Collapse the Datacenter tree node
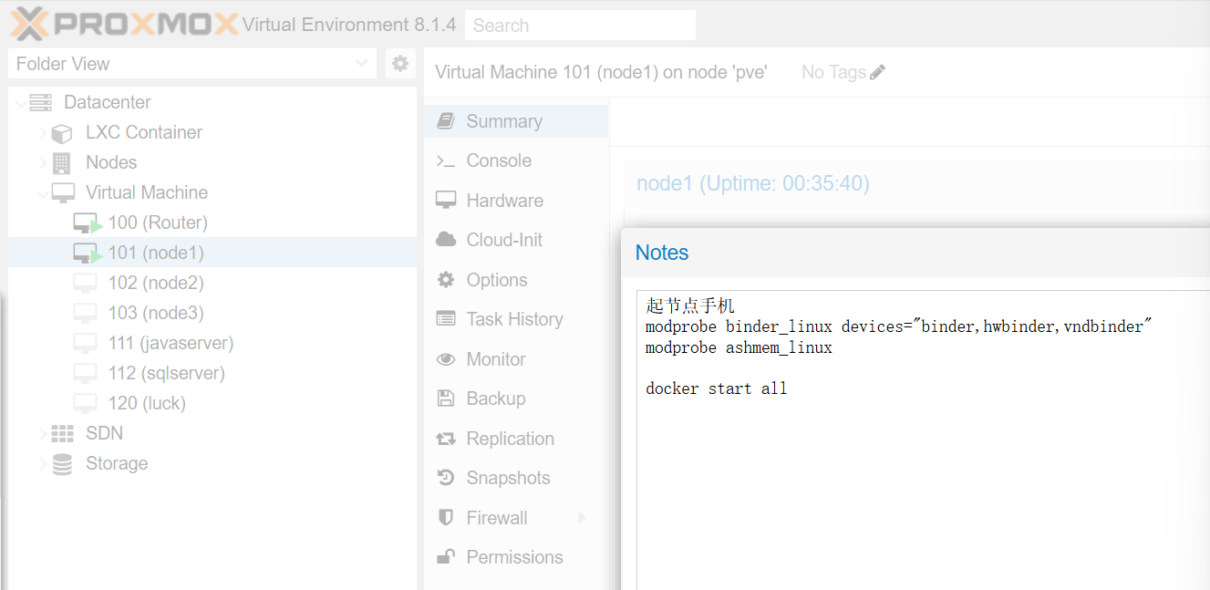The height and width of the screenshot is (590, 1210). 21,102
